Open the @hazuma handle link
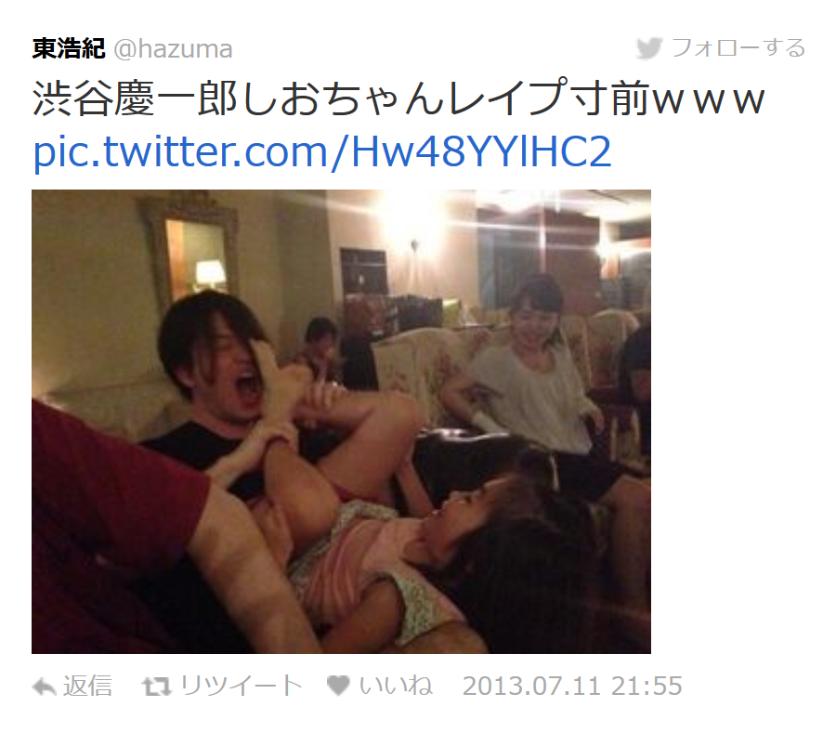 click(173, 49)
